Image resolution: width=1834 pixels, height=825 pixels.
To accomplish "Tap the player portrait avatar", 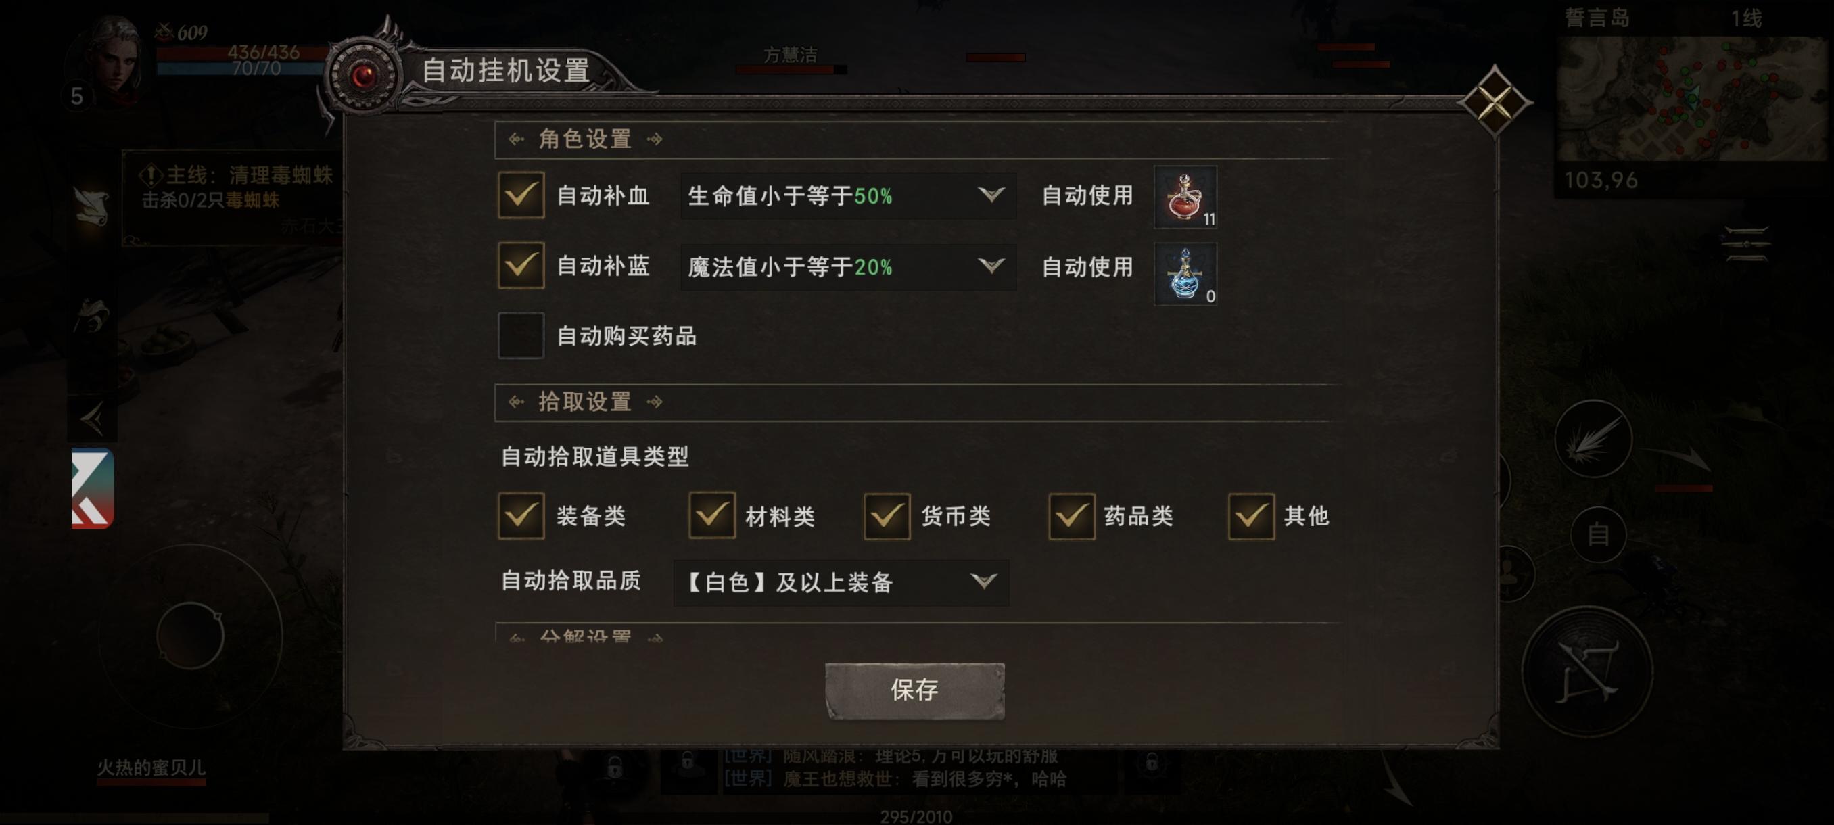I will tap(112, 62).
